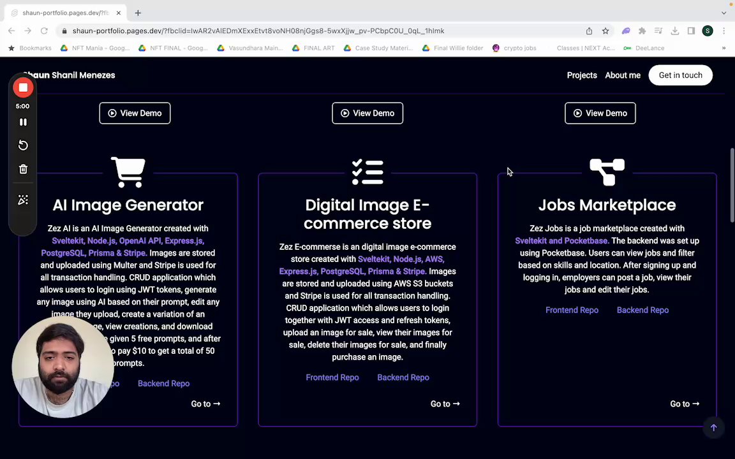Click Go to on E-commerce store card
This screenshot has width=735, height=459.
point(445,404)
